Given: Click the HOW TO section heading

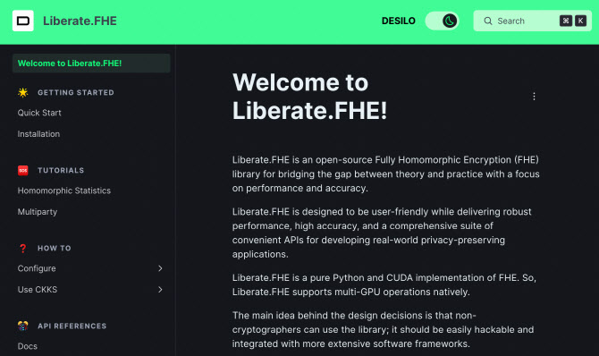Looking at the screenshot, I should (55, 248).
